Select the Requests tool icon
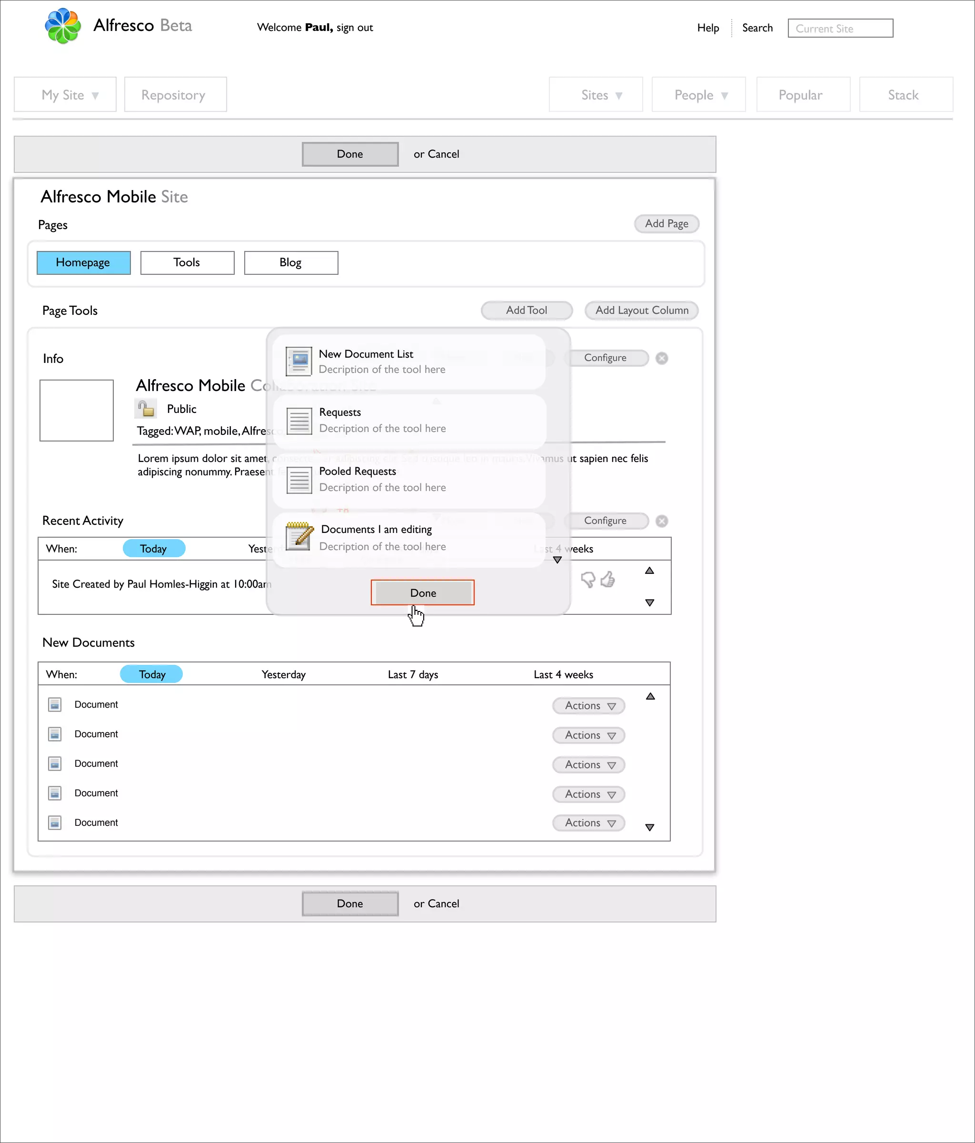The height and width of the screenshot is (1143, 975). 299,421
